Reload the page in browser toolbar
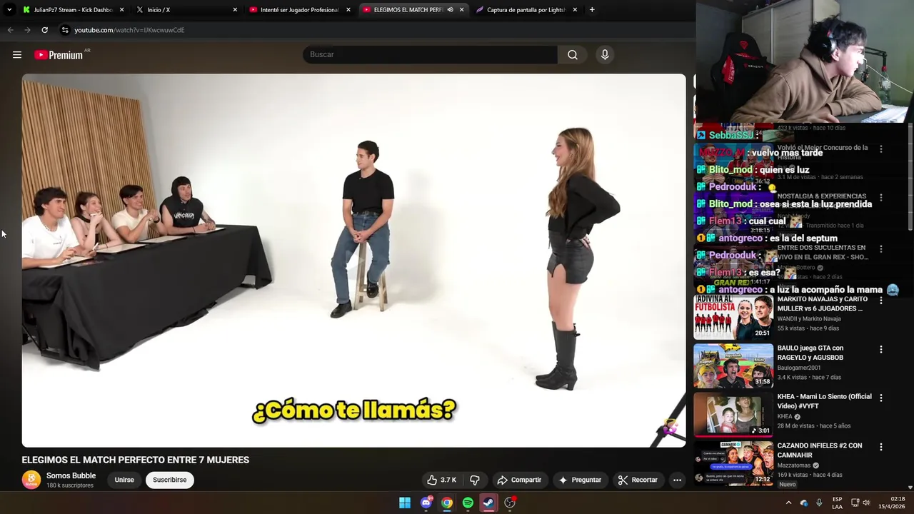The height and width of the screenshot is (514, 914). tap(44, 30)
